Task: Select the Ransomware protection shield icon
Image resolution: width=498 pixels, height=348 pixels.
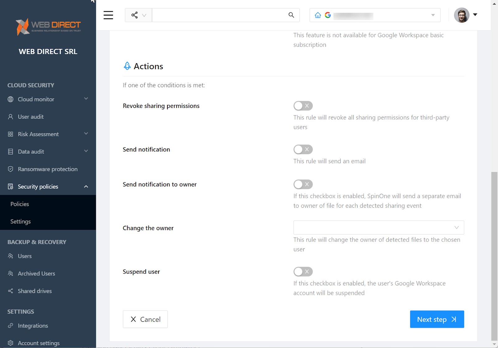Action: point(11,169)
